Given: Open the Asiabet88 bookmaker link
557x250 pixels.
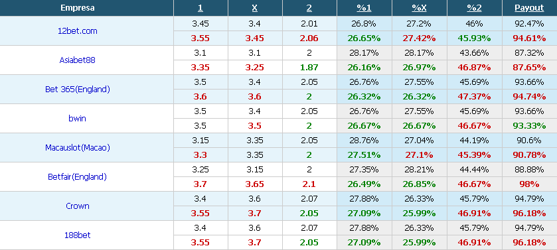Looking at the screenshot, I should tap(78, 60).
